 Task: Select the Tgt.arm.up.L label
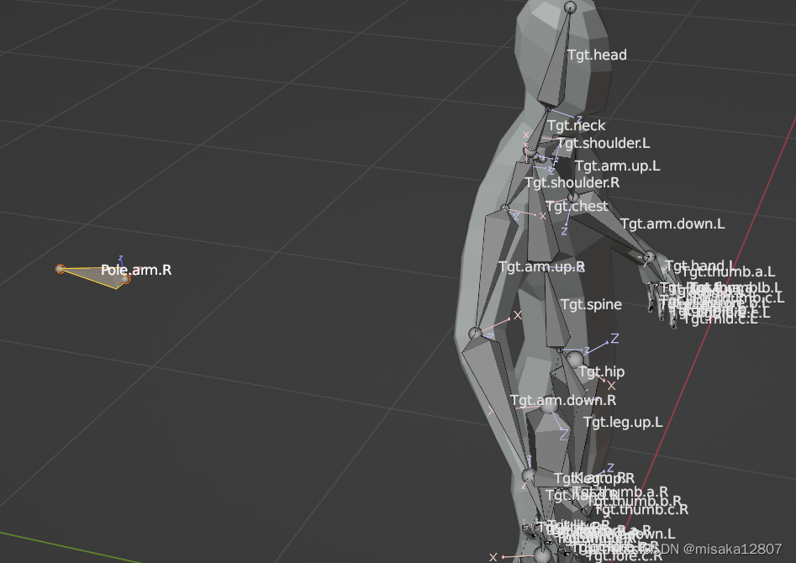click(x=617, y=166)
